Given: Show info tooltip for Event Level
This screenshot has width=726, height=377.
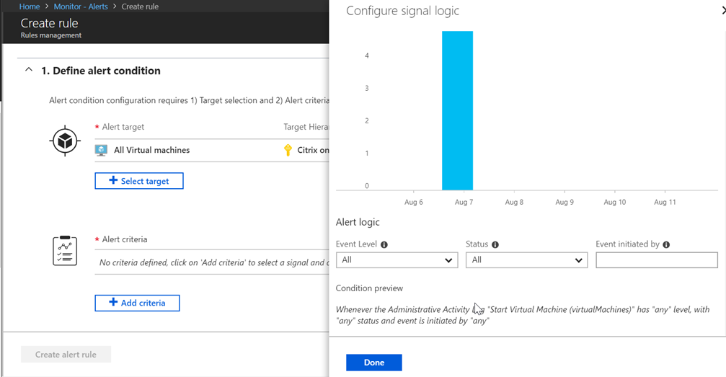Looking at the screenshot, I should [x=384, y=244].
